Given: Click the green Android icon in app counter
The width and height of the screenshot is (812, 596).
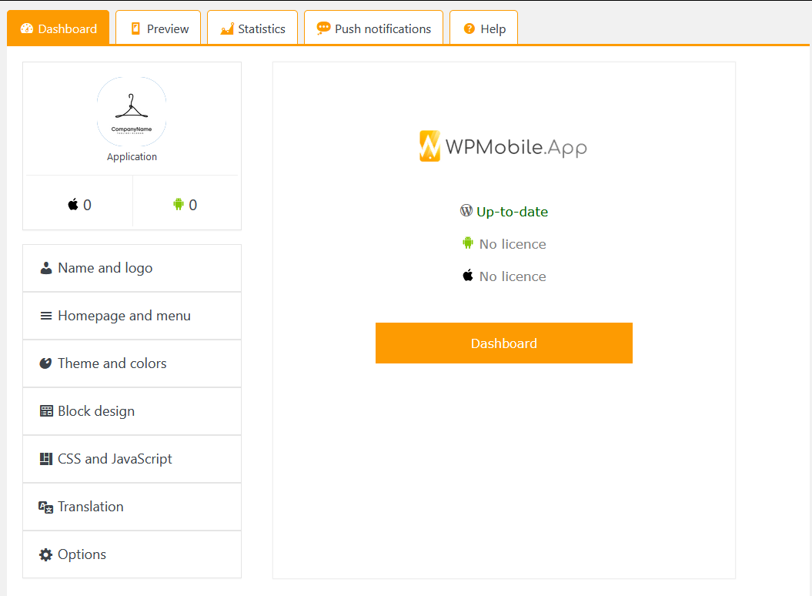Looking at the screenshot, I should [179, 204].
